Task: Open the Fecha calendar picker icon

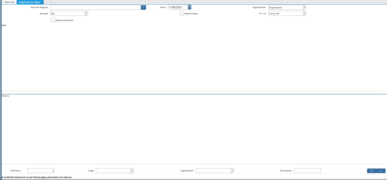Action: pos(190,7)
